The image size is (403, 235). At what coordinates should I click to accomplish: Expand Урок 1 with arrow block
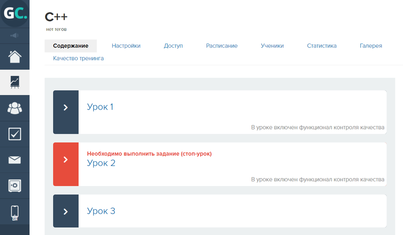point(66,112)
